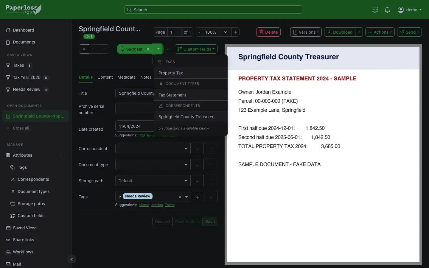Click the Suggest button
Screen dimensions: 429x268
[135, 49]
